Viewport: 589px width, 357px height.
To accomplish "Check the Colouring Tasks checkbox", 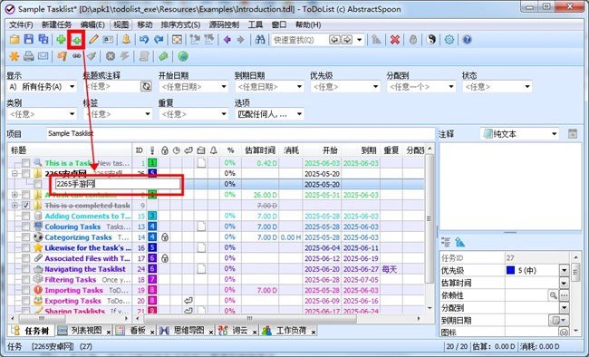I will coord(25,227).
